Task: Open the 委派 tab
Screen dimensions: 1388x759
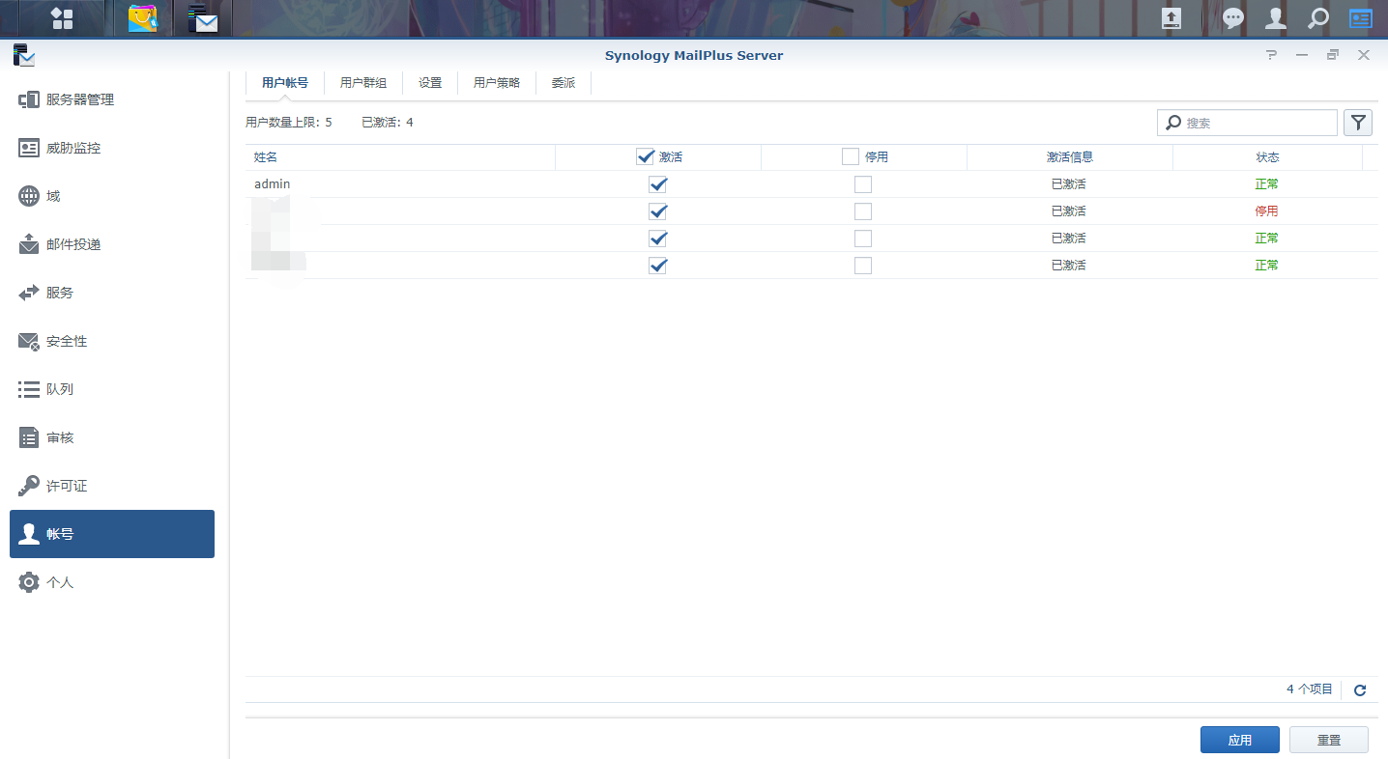Action: point(564,83)
